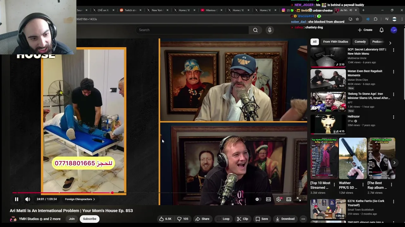The image size is (405, 227).
Task: Open Matan Even Best Ragebait Moments thumbnail
Action: point(328,79)
